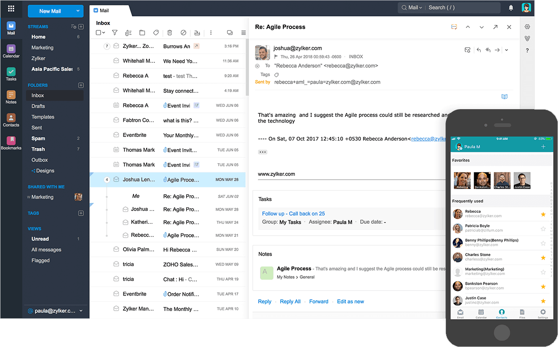Click the Reply All link below email
The width and height of the screenshot is (558, 347).
290,302
